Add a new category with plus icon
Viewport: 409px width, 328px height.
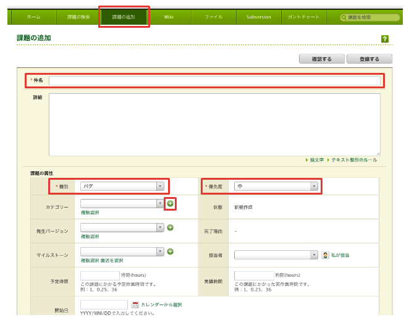(x=170, y=203)
